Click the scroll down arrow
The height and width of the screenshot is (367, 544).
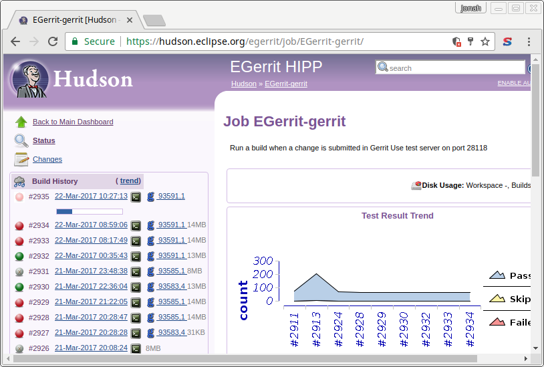536,348
